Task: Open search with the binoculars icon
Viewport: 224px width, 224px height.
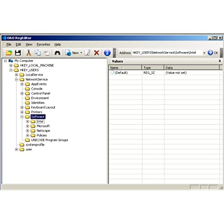Action: click(57, 53)
